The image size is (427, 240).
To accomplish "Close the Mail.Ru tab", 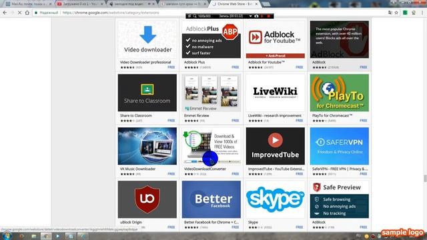I will point(50,4).
